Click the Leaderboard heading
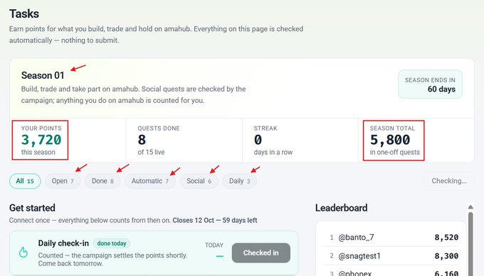Screen dimensions: 484x276 point(341,208)
